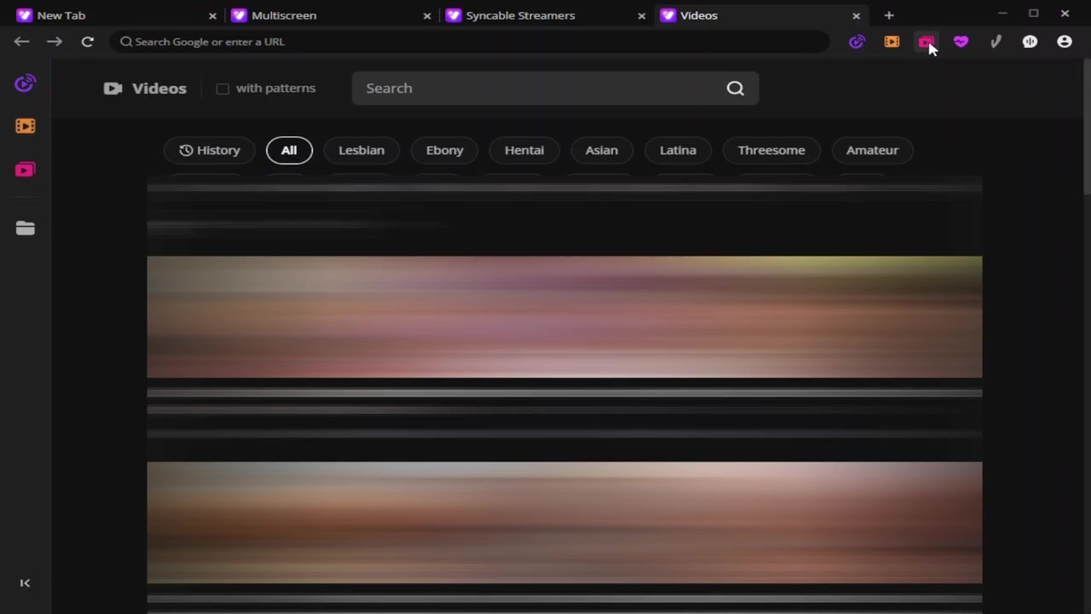Reload the page with the refresh icon

[x=87, y=42]
